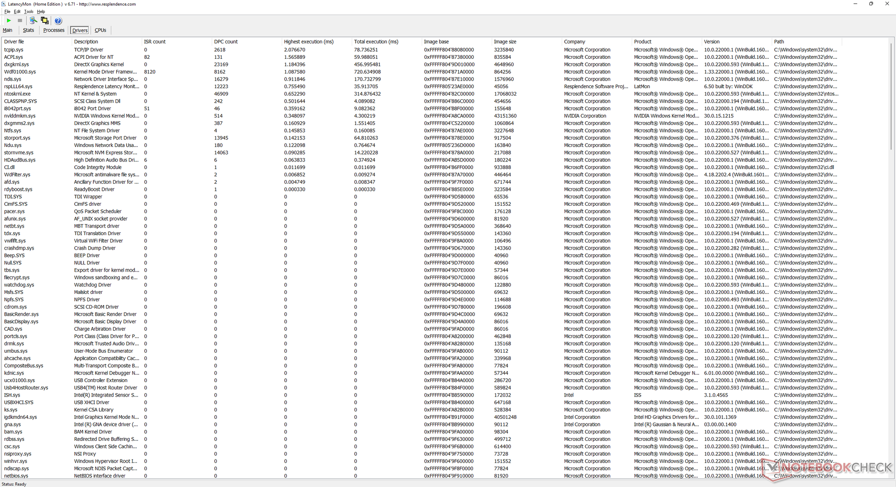Switch to the Processes tab
896x487 pixels.
[x=54, y=30]
